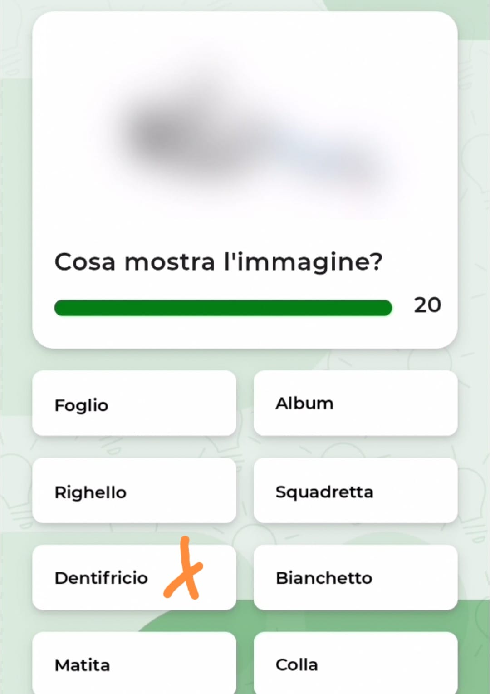Choose the Bianchetto answer option
The height and width of the screenshot is (694, 490).
[x=355, y=578]
